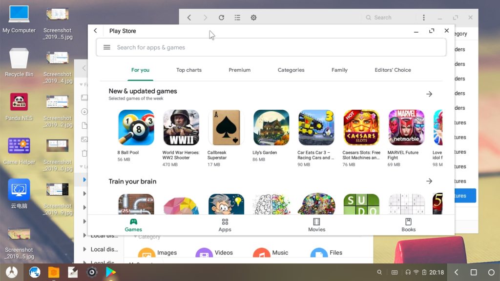Open the Files category in file manager
500x281 pixels.
326,253
